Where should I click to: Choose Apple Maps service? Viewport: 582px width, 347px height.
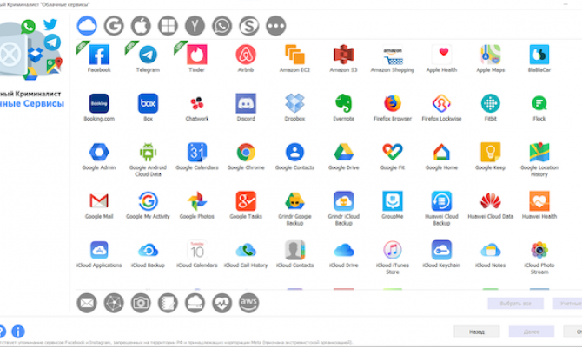coord(491,55)
